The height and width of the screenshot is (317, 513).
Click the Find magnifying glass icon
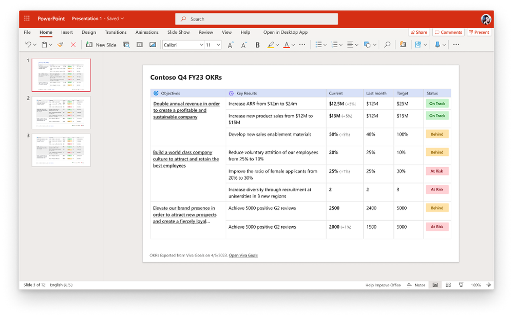387,45
